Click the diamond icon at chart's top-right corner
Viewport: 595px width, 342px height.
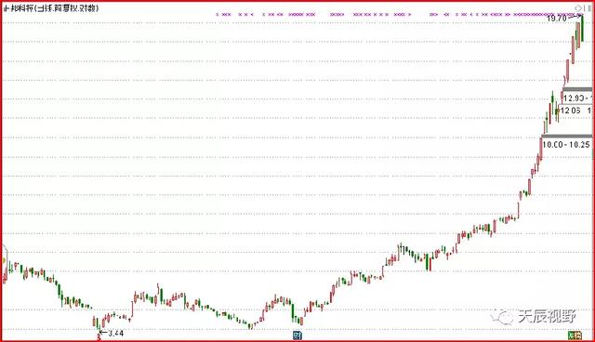point(578,8)
